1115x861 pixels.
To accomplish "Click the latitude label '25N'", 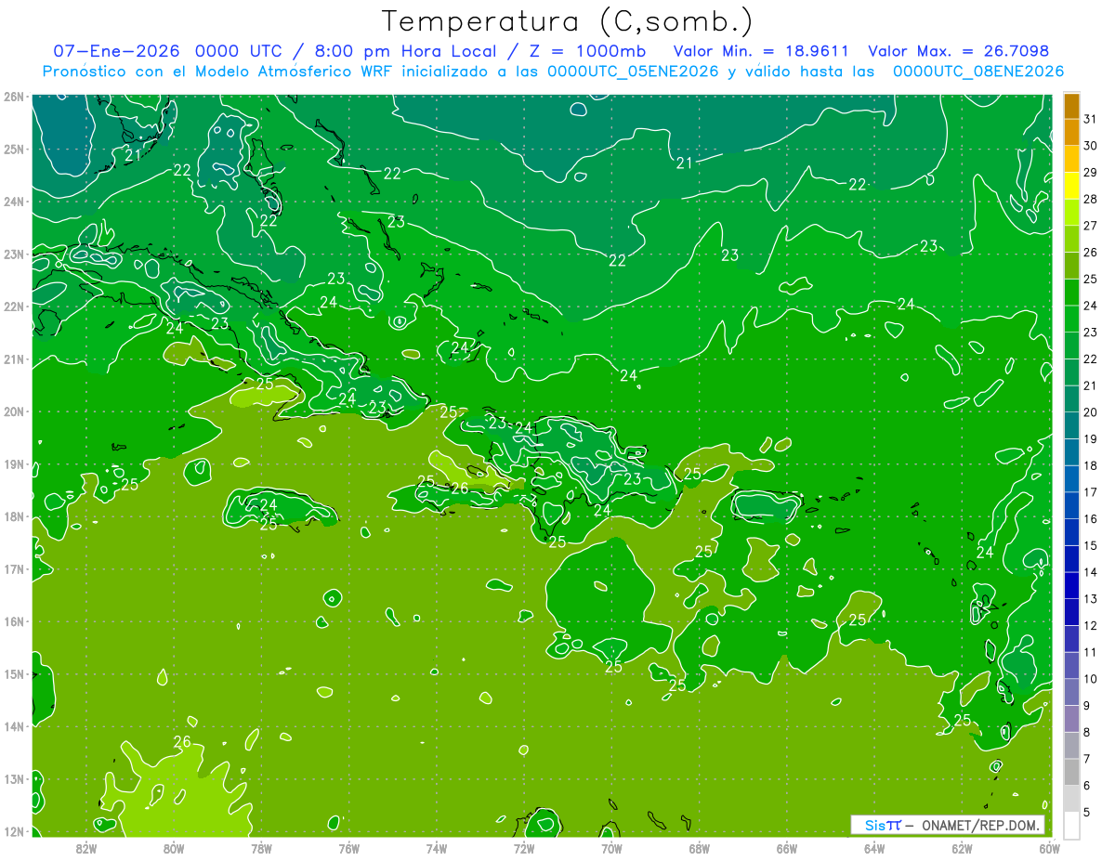I will tap(14, 149).
